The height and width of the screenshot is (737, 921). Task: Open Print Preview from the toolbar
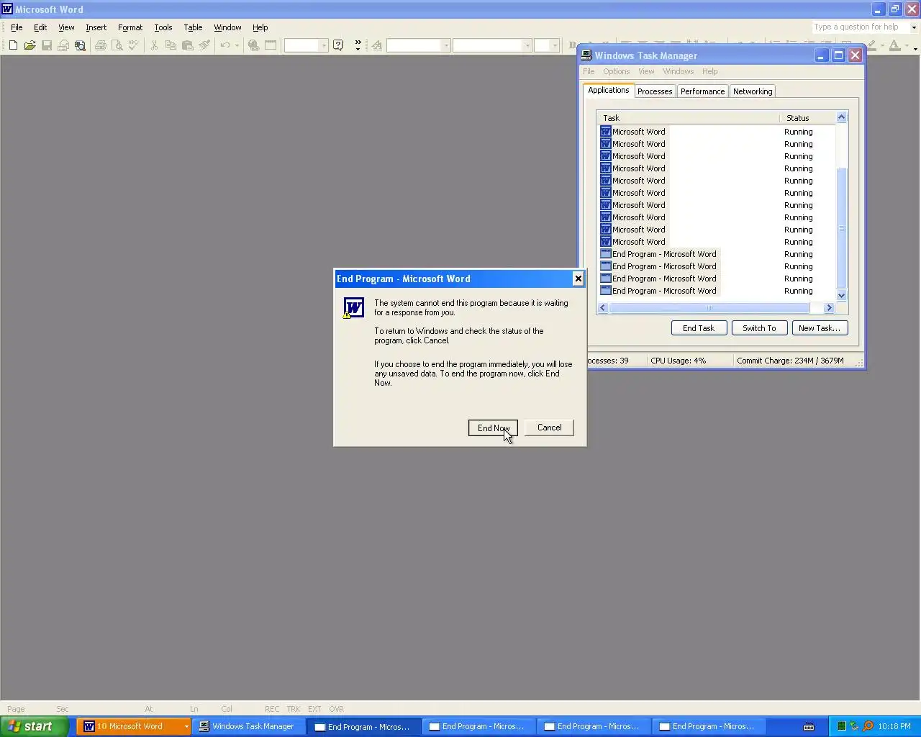click(117, 45)
